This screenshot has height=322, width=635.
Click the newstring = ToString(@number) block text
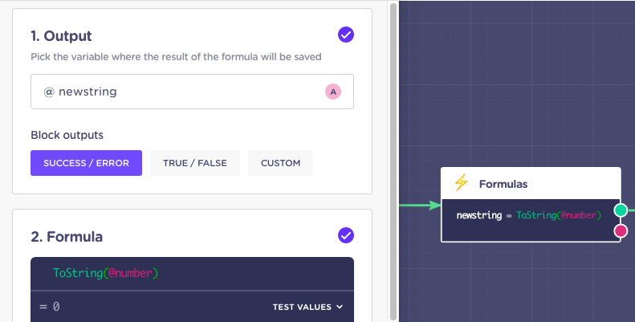[x=528, y=215]
